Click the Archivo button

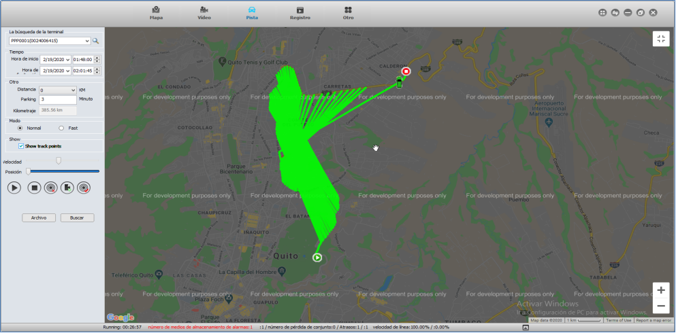coord(39,217)
